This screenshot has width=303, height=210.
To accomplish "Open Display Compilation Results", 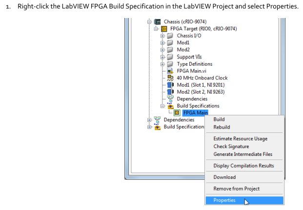I will tap(244, 166).
